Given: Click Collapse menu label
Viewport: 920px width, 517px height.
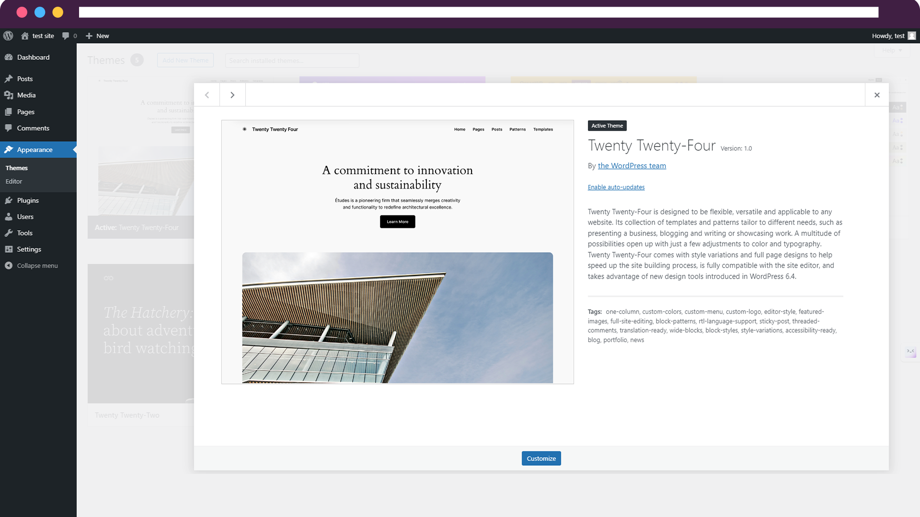Looking at the screenshot, I should pos(37,266).
